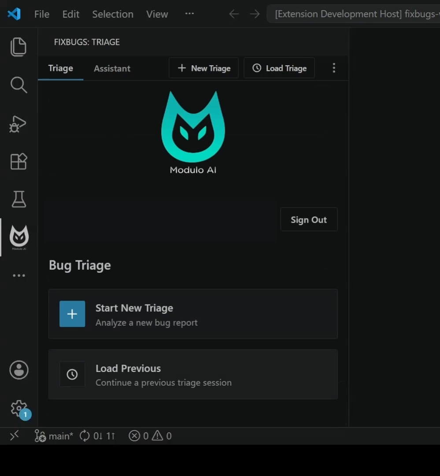Click the Sign Out button
Screen dimensions: 440x476
(309, 219)
